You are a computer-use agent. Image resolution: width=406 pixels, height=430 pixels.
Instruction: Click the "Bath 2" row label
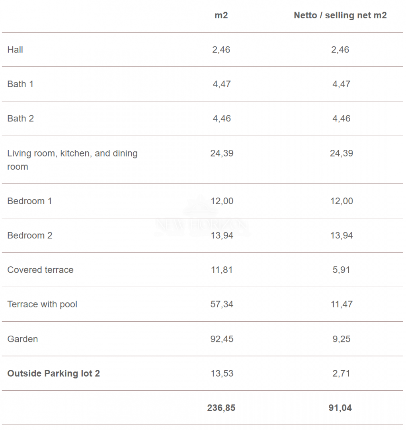pos(20,119)
